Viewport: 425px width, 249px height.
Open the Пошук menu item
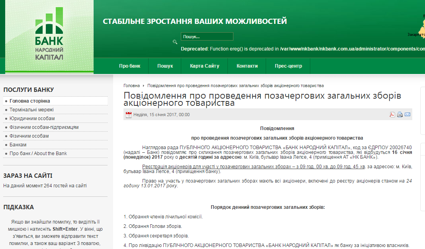click(x=165, y=66)
